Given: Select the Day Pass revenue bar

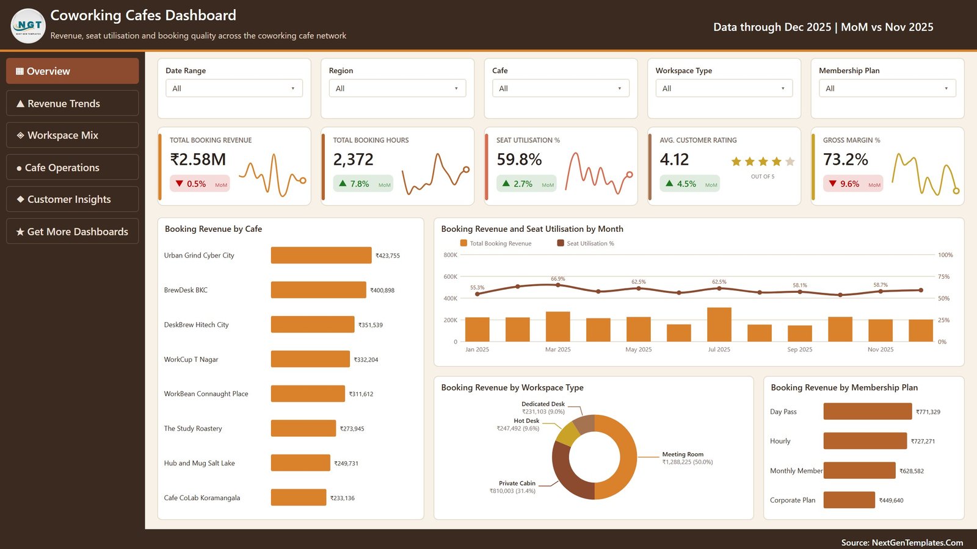Looking at the screenshot, I should pos(868,412).
